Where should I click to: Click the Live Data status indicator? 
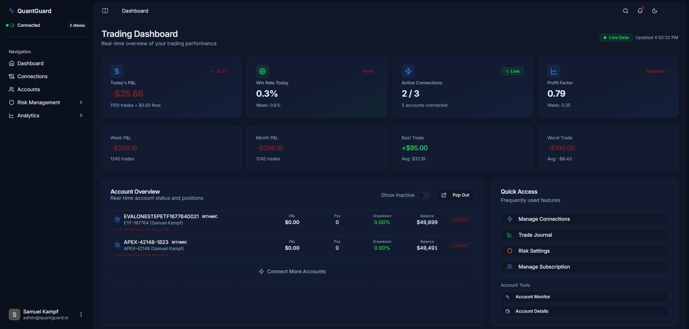616,37
